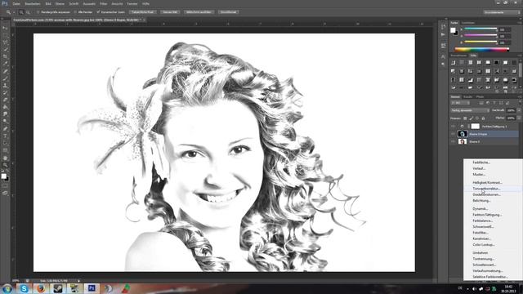Toggle 'Fenstergröße anpassen' checkbox
Image resolution: width=523 pixels, height=294 pixels.
38,12
